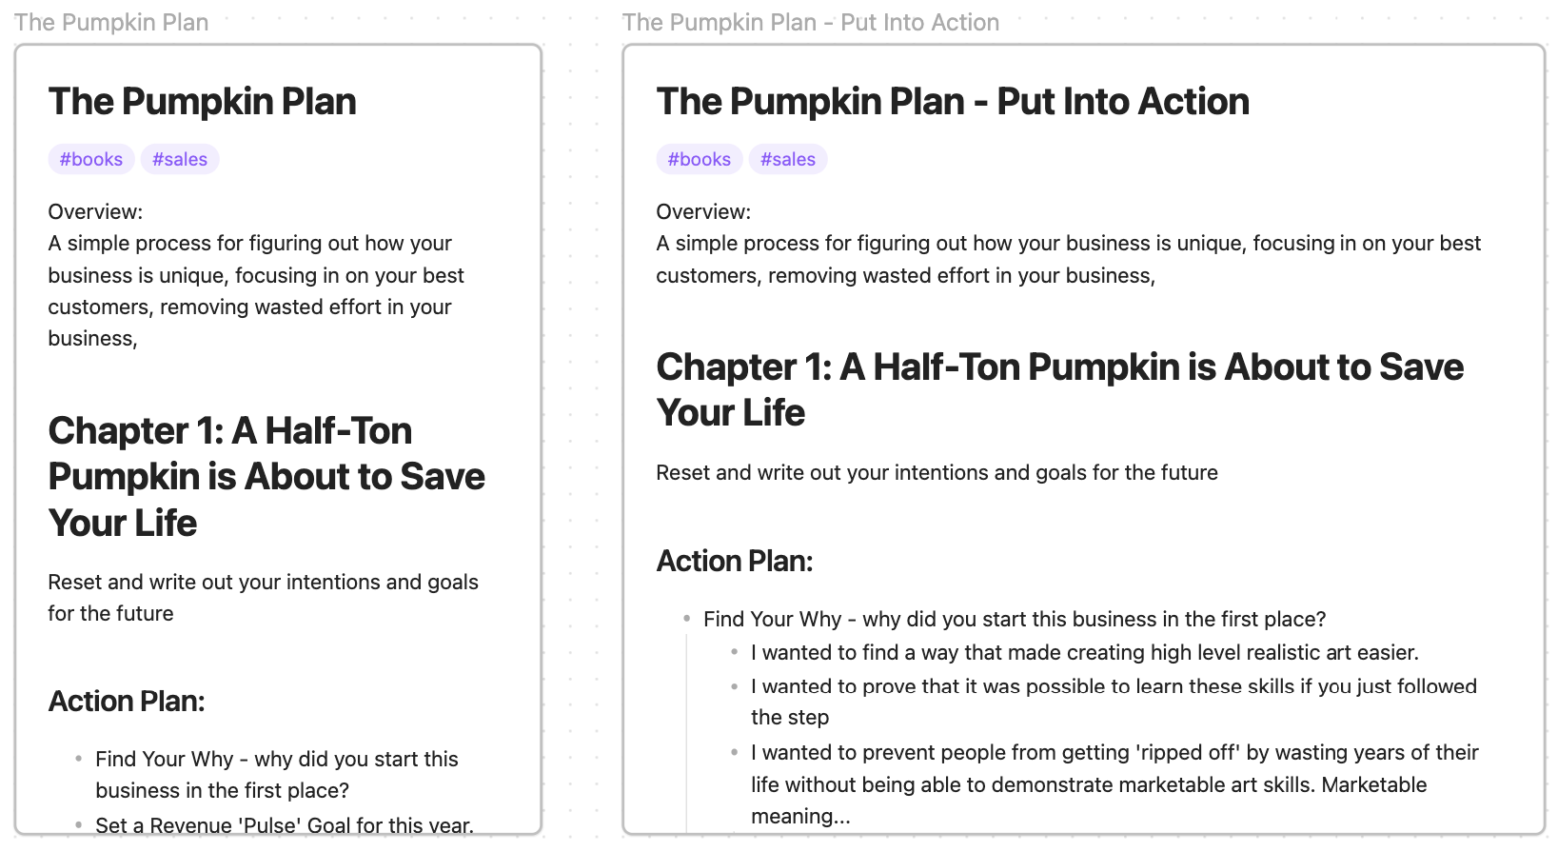Click bullet of 'I wanted to find a way' item
The image size is (1558, 852).
click(x=735, y=652)
